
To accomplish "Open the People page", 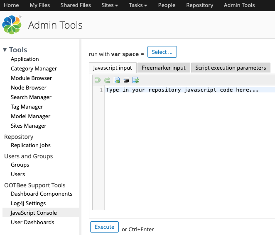I will coord(167,5).
